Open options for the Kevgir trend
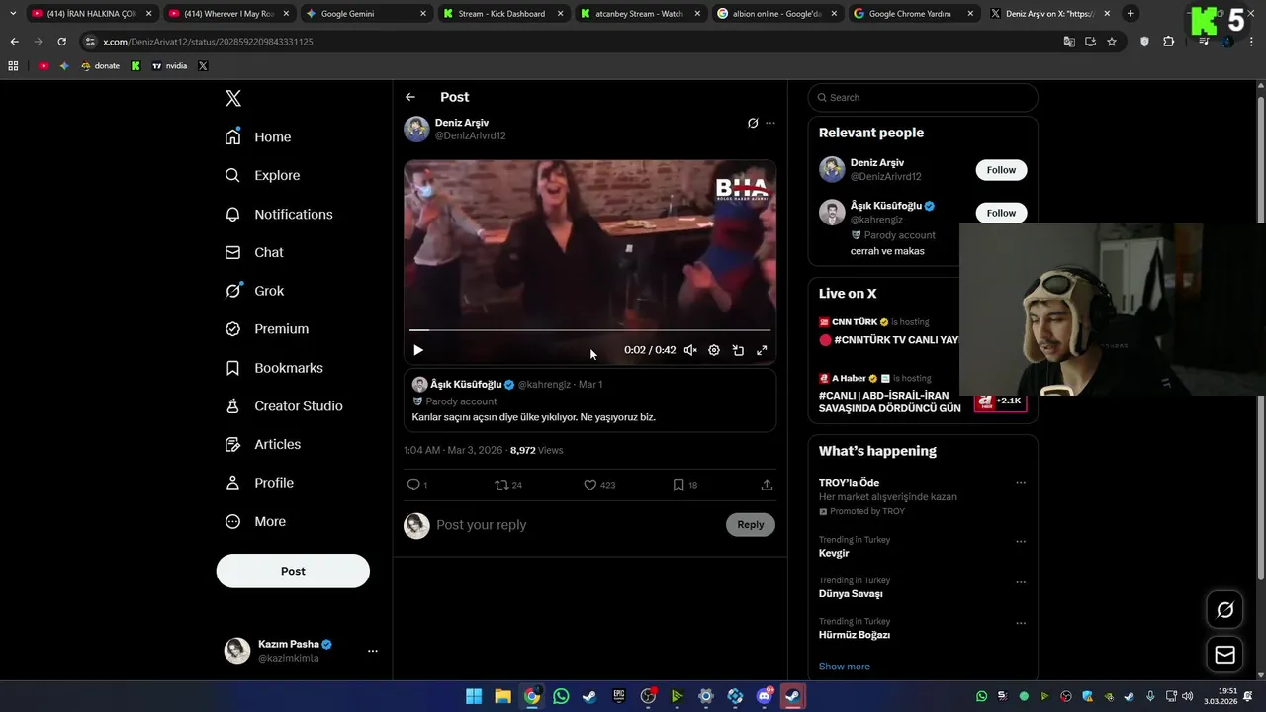Image resolution: width=1266 pixels, height=712 pixels. click(x=1021, y=542)
